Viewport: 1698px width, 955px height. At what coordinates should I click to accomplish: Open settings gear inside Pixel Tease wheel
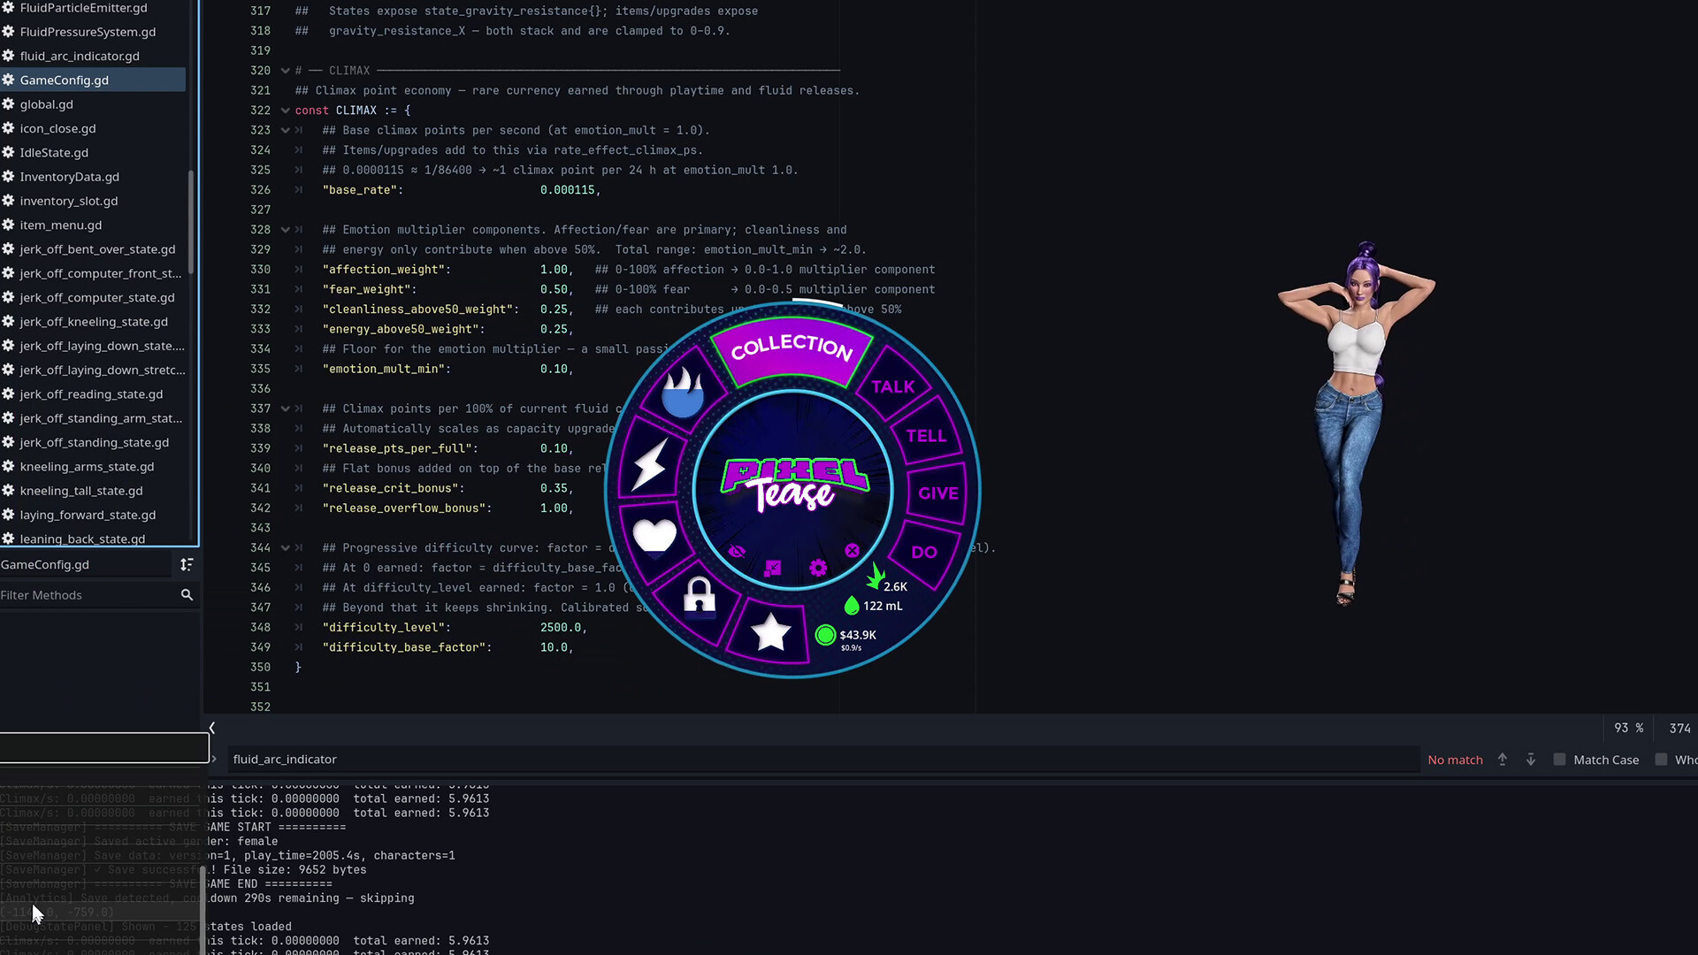818,568
